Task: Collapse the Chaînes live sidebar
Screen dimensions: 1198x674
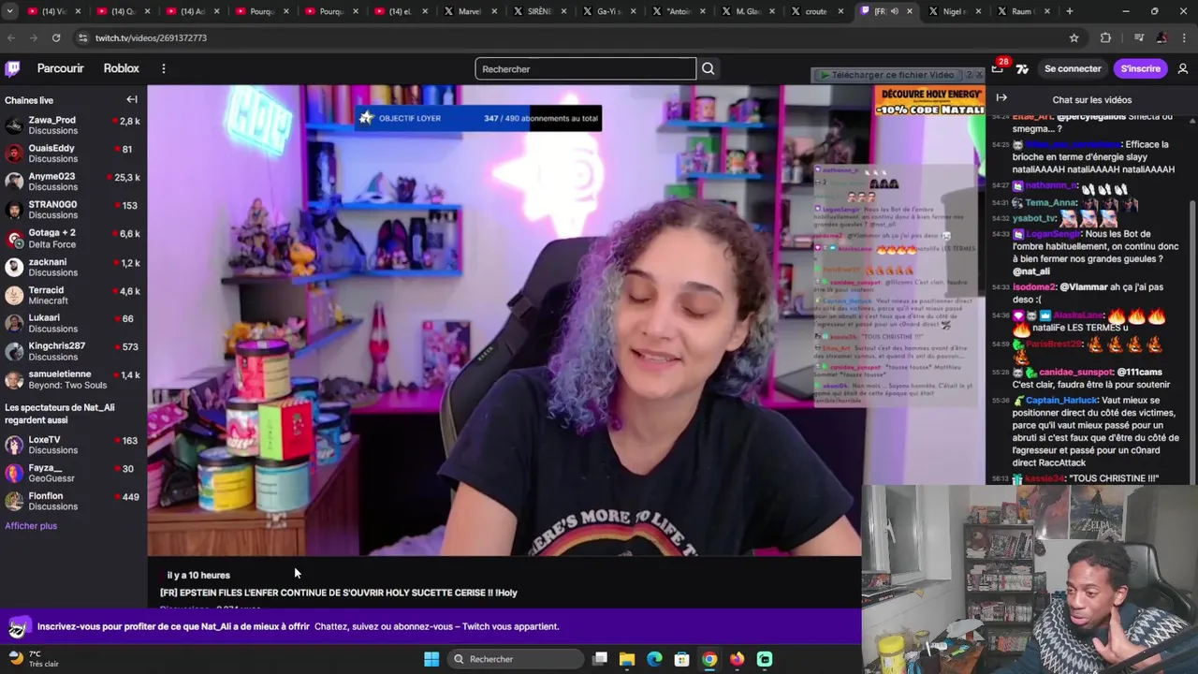Action: [132, 99]
